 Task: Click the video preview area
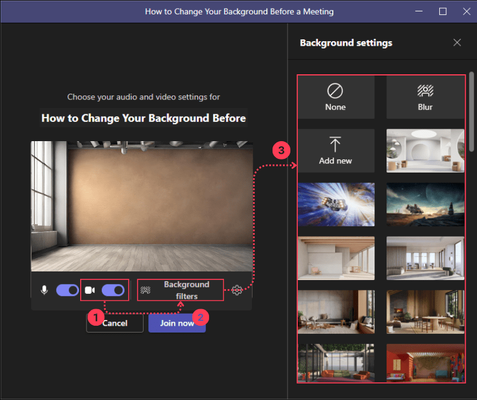click(141, 206)
